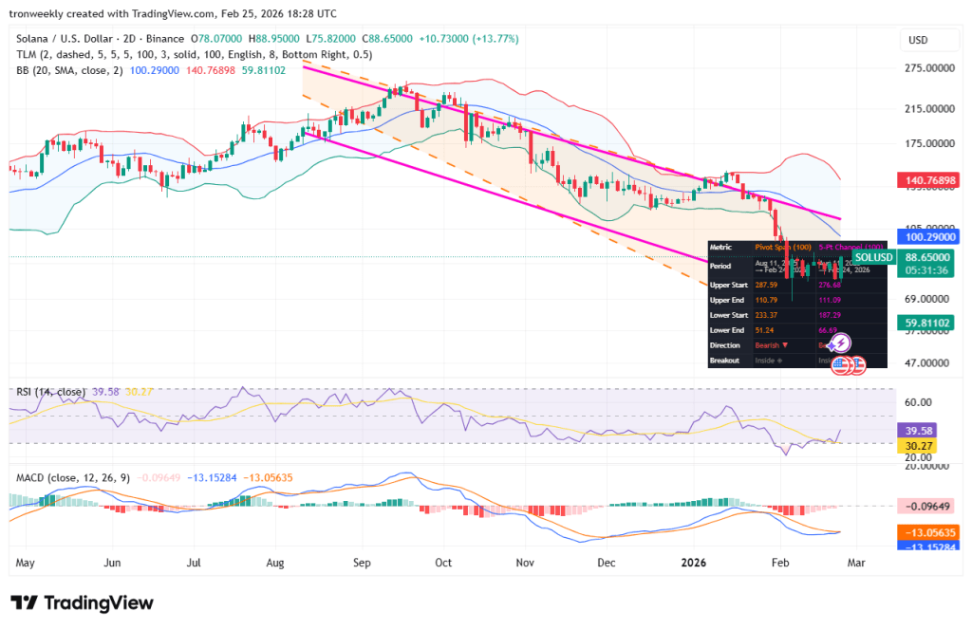Click the leftmost US flag event icon
The height and width of the screenshot is (630, 972).
(841, 365)
